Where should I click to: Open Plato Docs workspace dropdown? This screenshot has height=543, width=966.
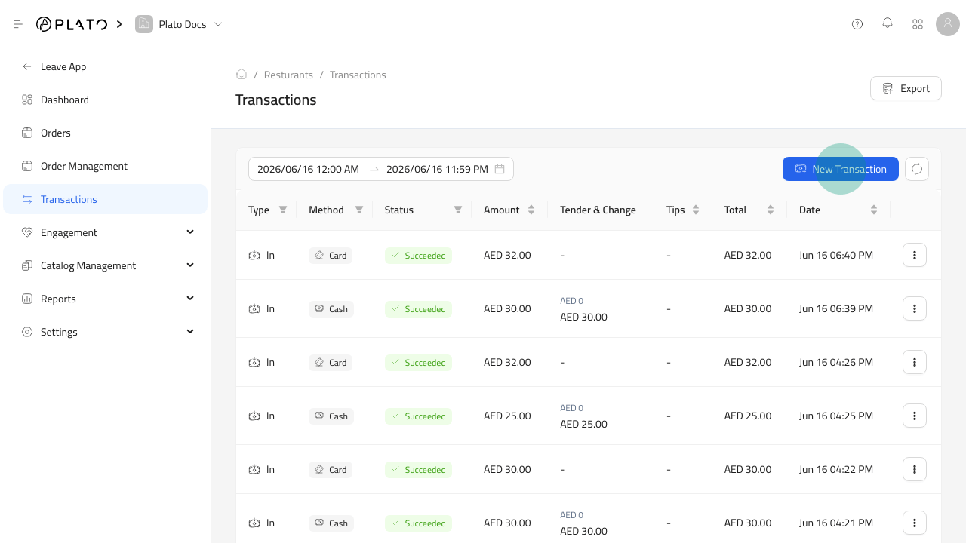[218, 24]
